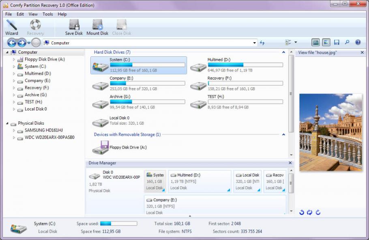Rotate the house.jpg preview right
Screen dimensions: 369x240
pyautogui.click(x=319, y=212)
